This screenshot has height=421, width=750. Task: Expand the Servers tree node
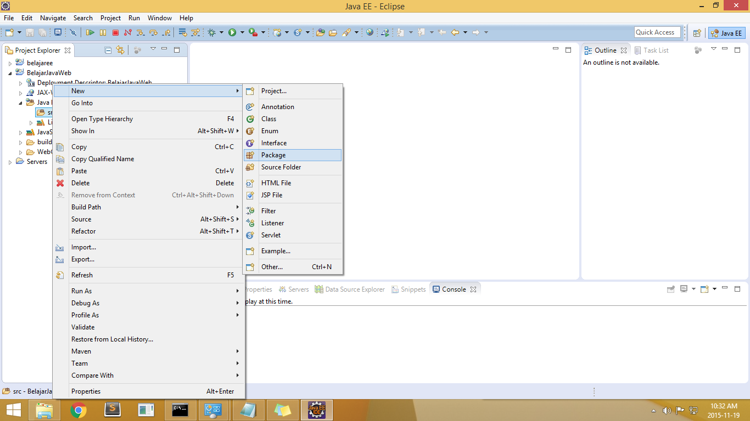point(10,162)
